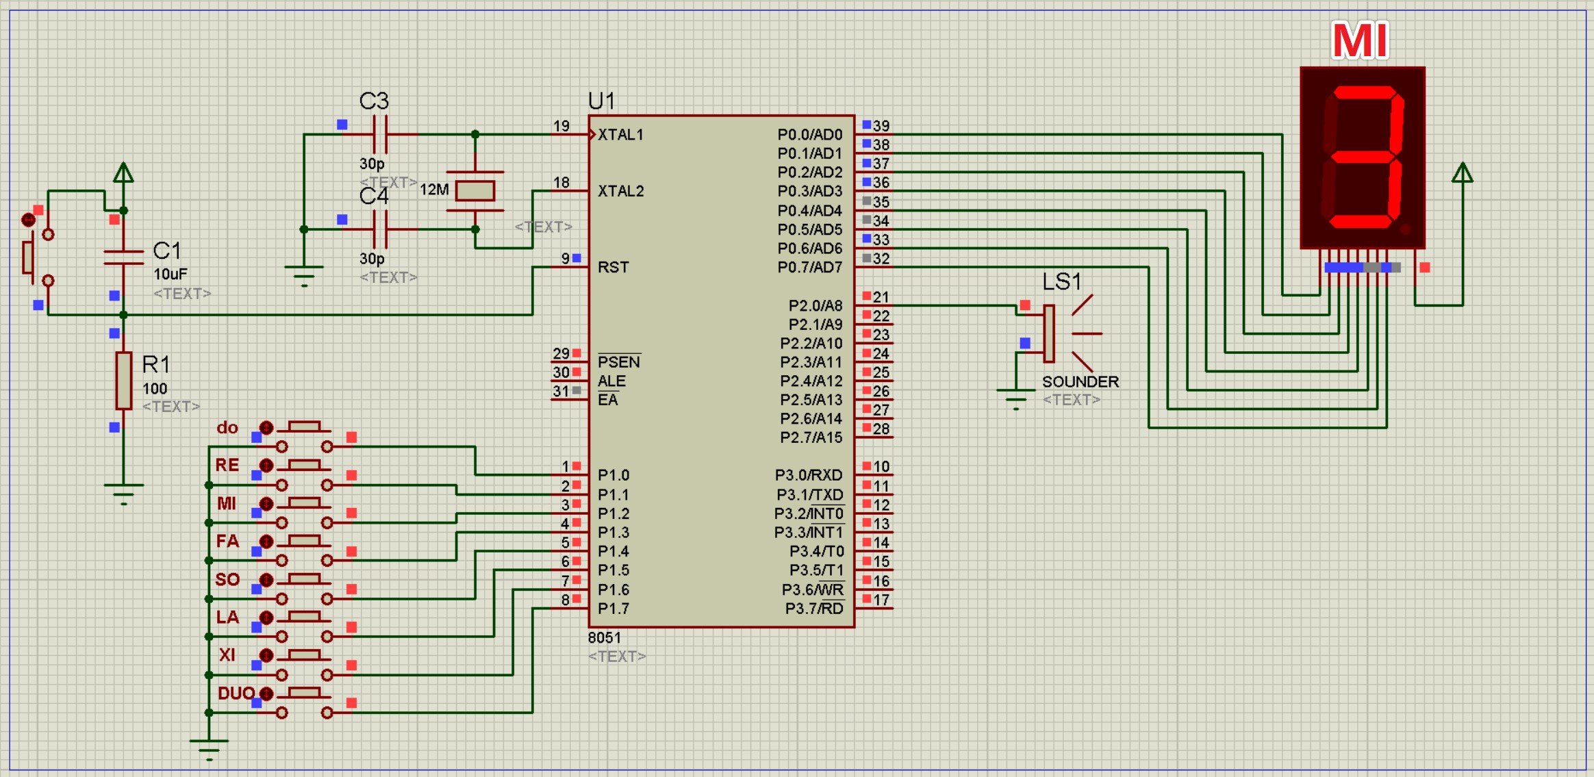
Task: Click the reset push button near C1
Action: [29, 257]
